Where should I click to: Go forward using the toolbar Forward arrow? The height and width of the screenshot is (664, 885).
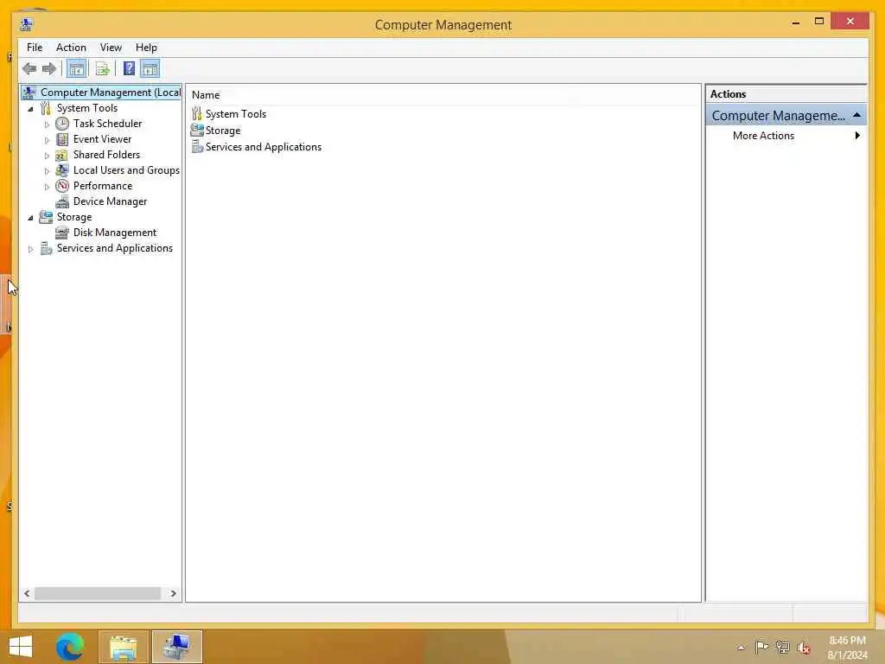click(x=49, y=69)
